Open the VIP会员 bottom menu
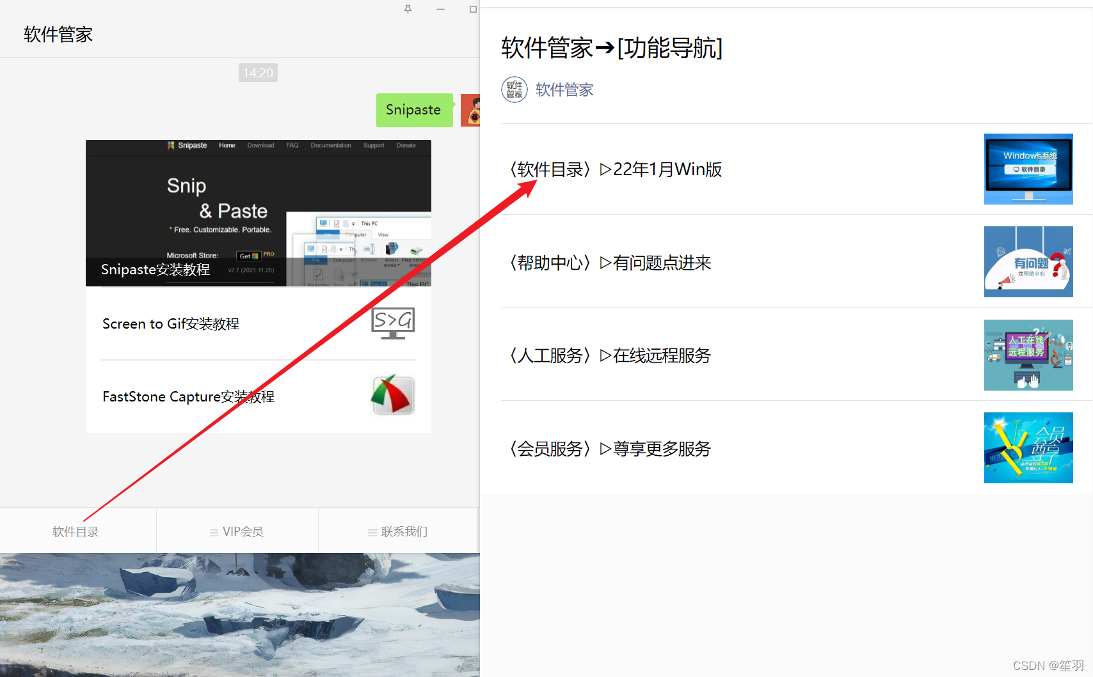This screenshot has height=677, width=1093. (237, 531)
